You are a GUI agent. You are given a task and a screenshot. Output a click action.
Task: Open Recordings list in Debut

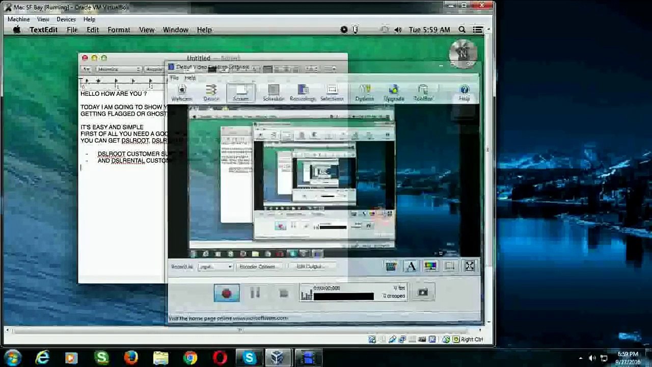coord(303,92)
